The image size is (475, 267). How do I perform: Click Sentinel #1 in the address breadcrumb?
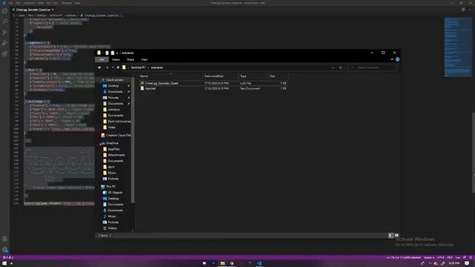138,67
